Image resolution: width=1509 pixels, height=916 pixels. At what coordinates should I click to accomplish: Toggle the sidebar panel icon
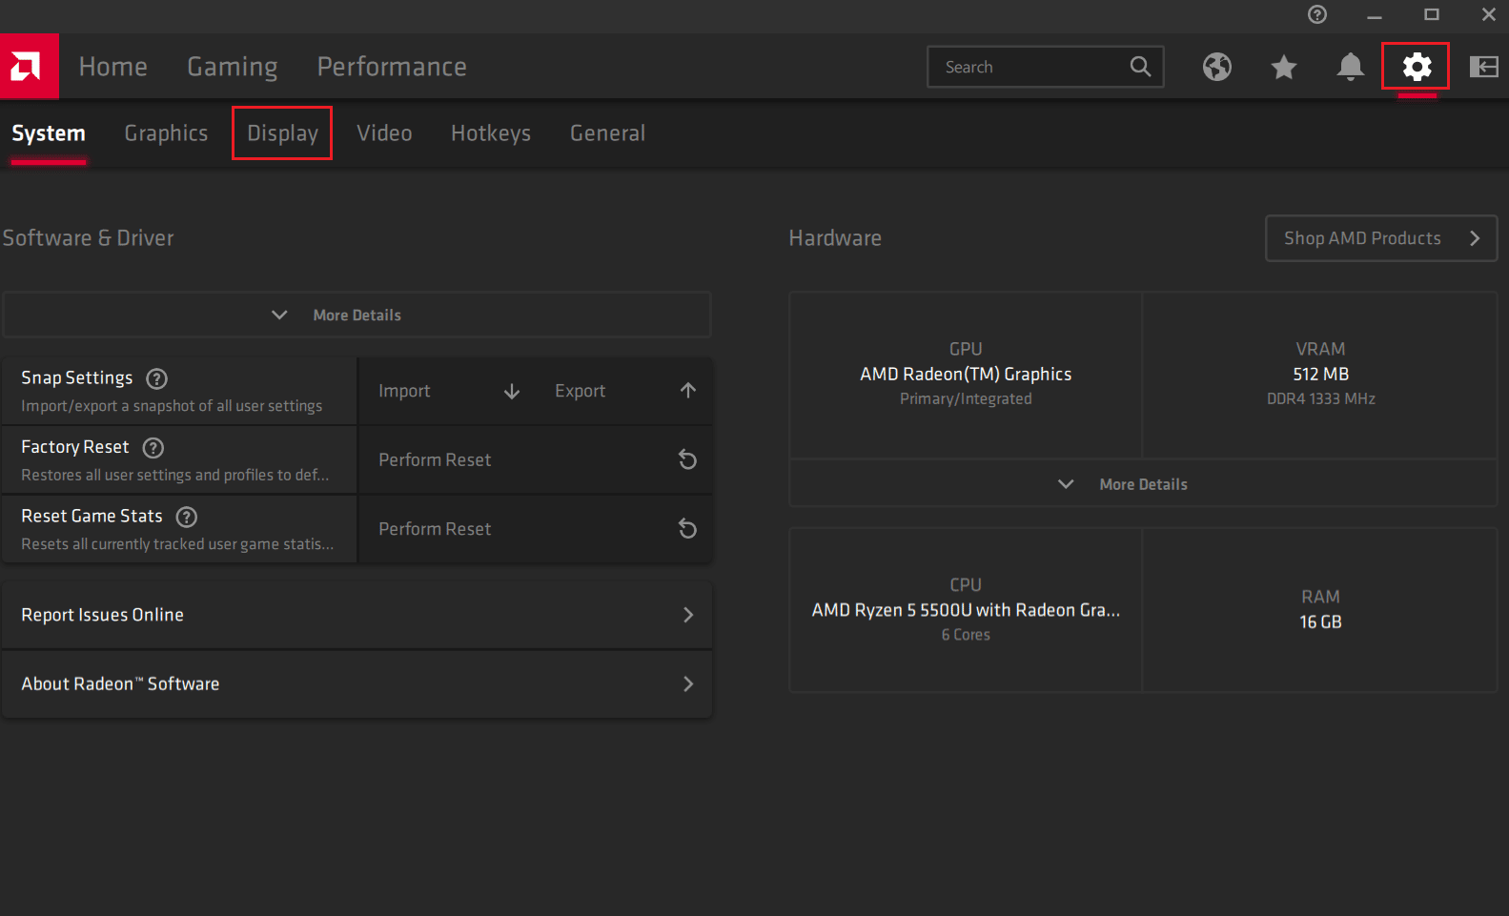(1483, 67)
